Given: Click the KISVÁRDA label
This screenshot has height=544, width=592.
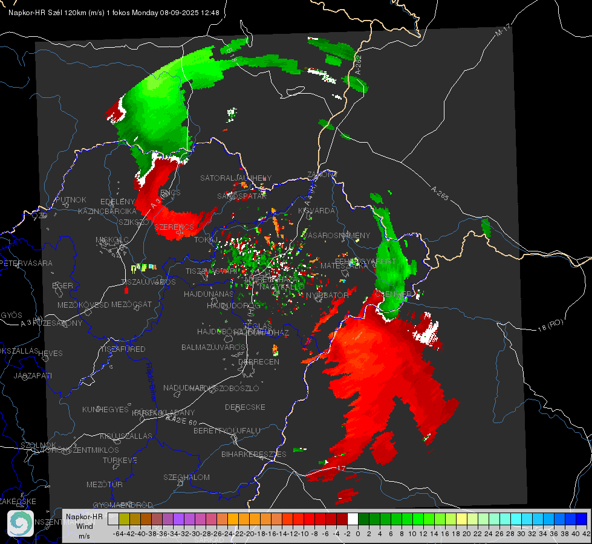Looking at the screenshot, I should pos(316,211).
